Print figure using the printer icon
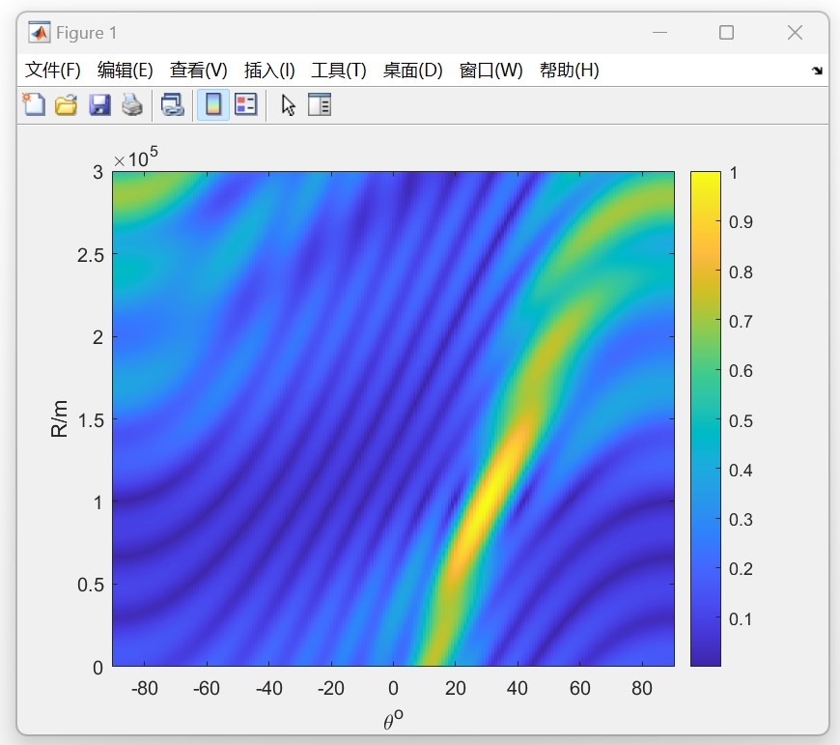The height and width of the screenshot is (745, 840). click(x=132, y=104)
